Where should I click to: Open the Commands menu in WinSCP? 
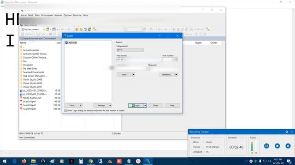click(47, 15)
